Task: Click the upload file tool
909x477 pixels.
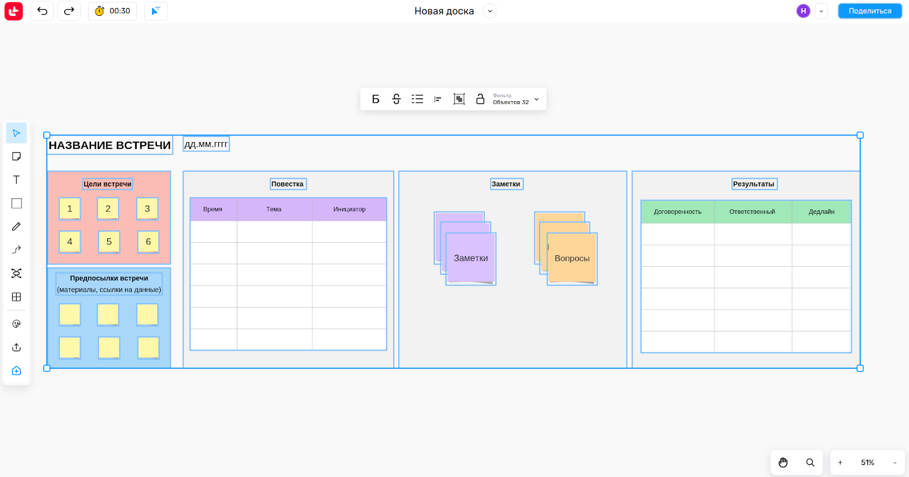Action: click(x=16, y=347)
